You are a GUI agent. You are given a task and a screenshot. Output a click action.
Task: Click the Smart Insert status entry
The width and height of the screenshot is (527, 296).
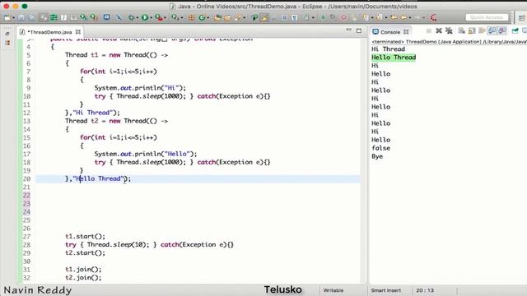pos(386,290)
